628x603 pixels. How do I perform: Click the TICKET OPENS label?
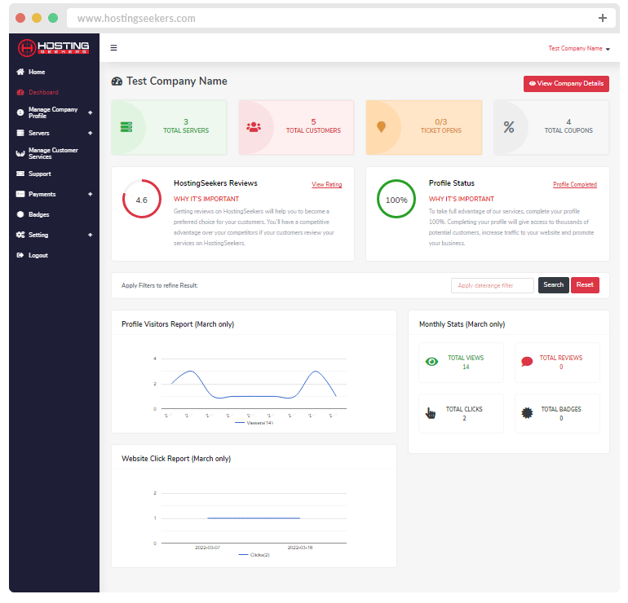point(440,131)
